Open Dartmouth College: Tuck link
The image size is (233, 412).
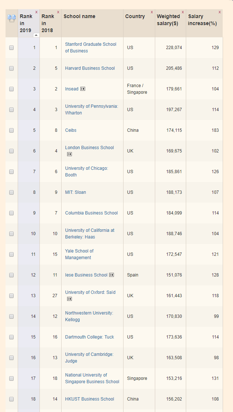(x=90, y=337)
